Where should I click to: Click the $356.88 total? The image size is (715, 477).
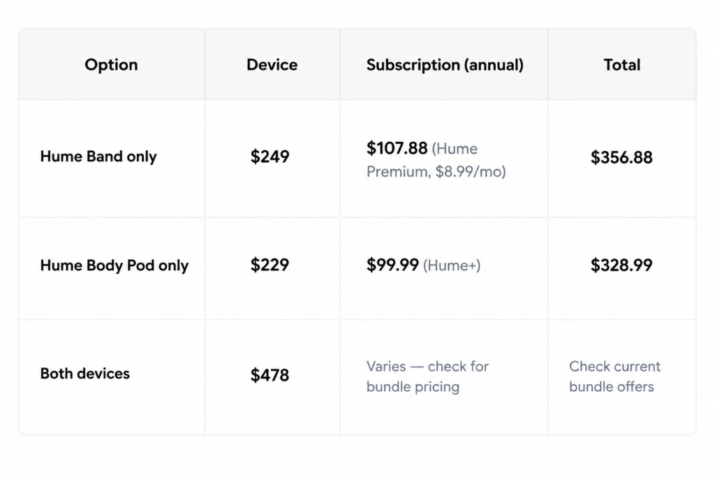[621, 157]
